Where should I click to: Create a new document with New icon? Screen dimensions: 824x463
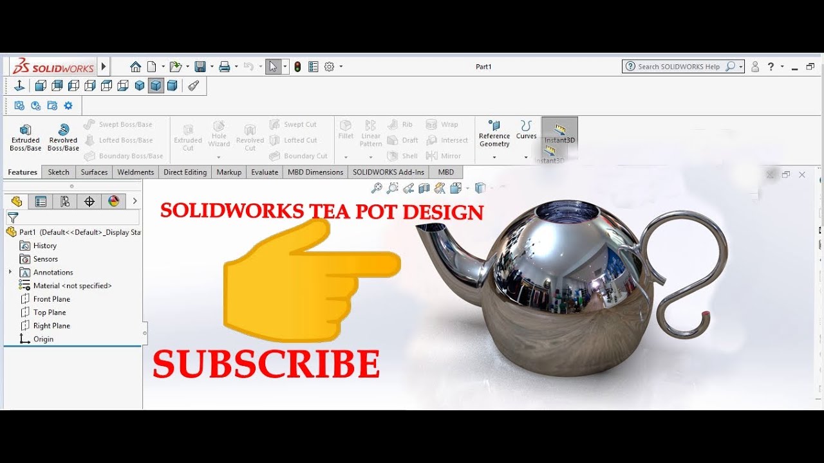152,67
